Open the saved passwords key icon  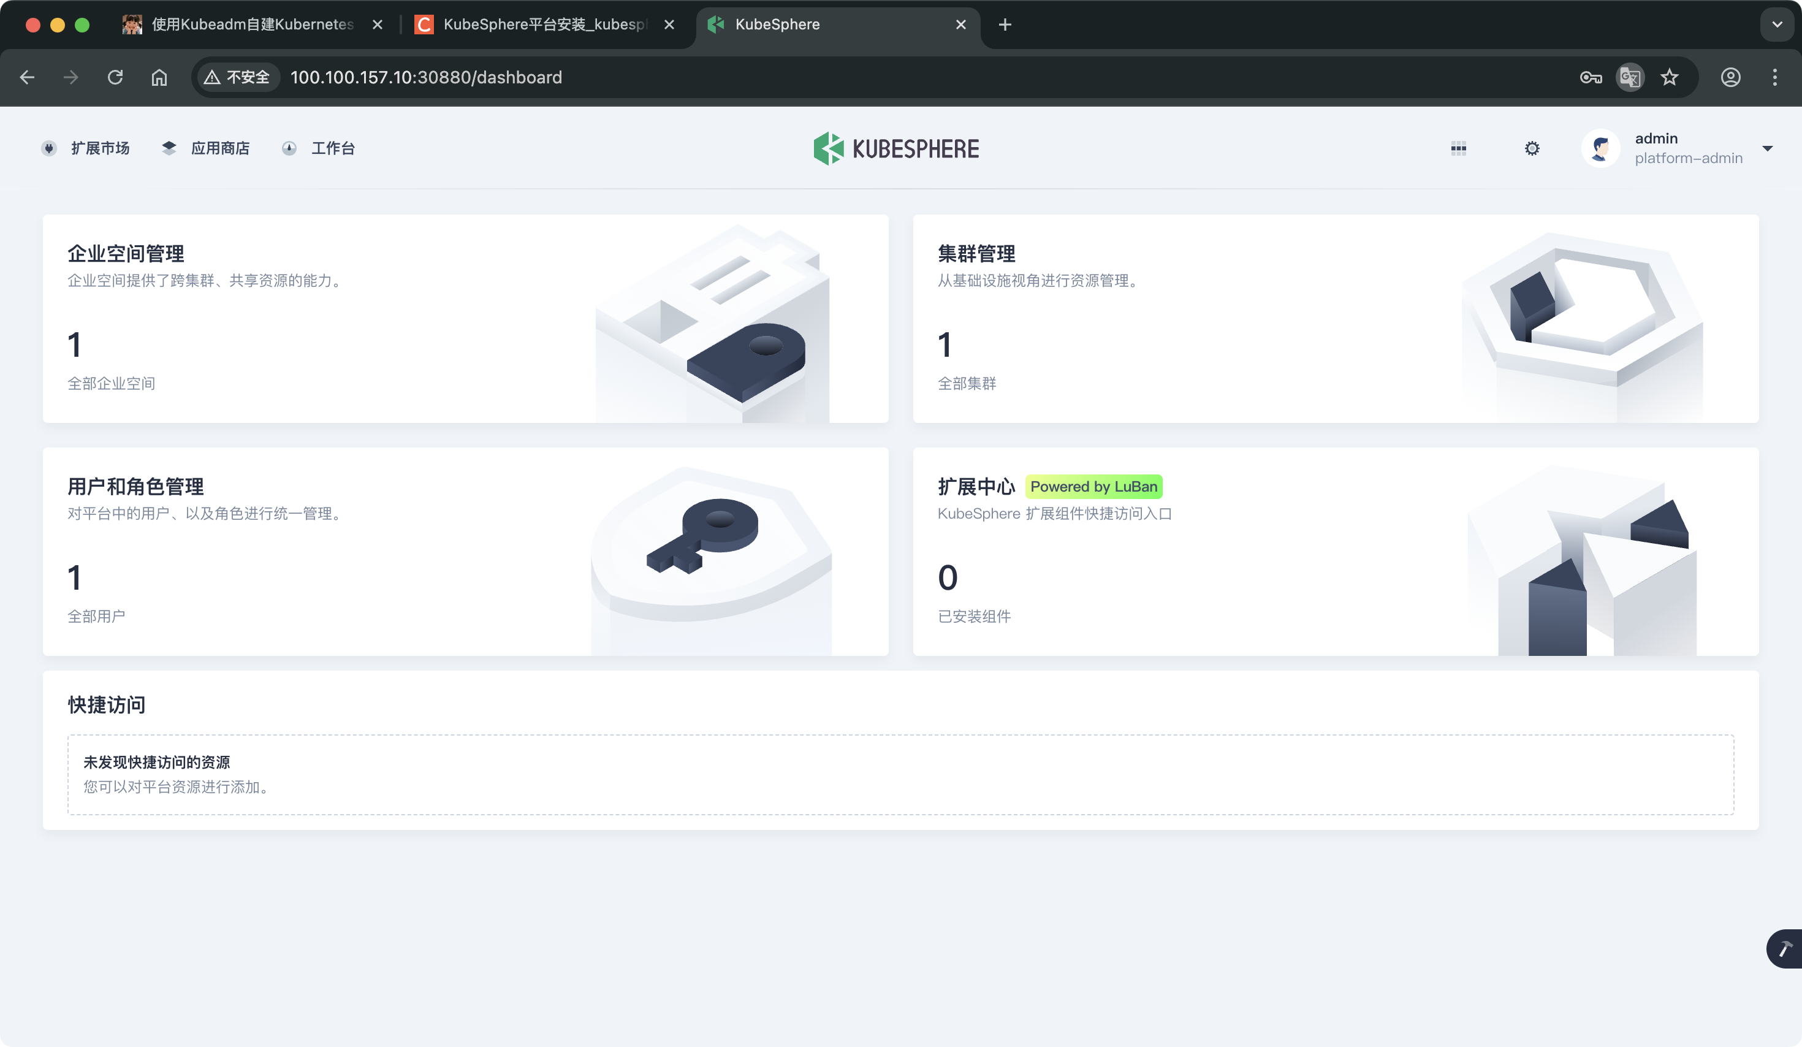[1591, 77]
